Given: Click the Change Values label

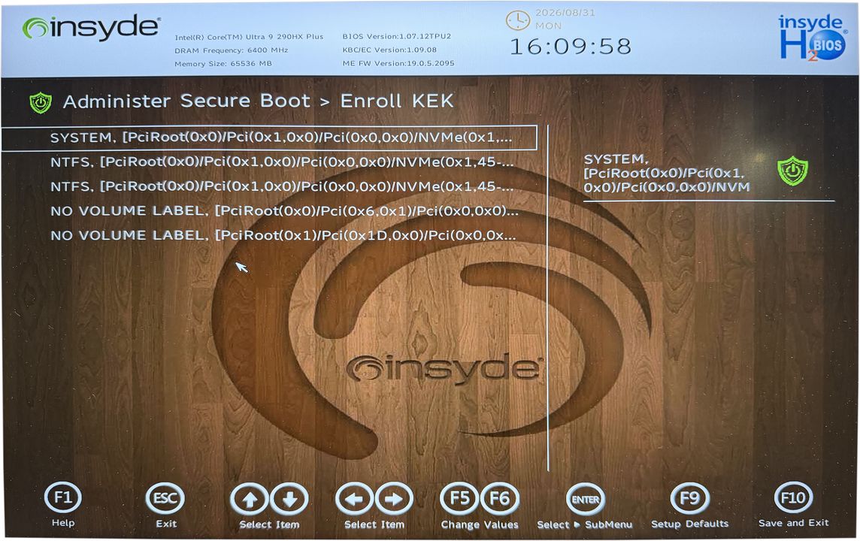Looking at the screenshot, I should [480, 524].
